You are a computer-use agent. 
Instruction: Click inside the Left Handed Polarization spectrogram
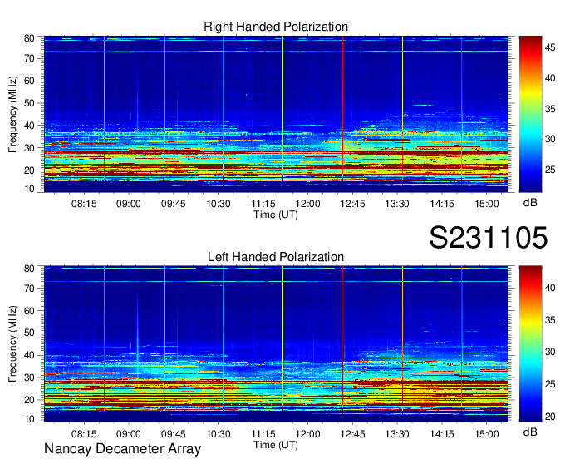[276, 344]
